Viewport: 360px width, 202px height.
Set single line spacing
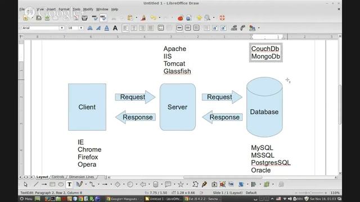[x=179, y=28]
